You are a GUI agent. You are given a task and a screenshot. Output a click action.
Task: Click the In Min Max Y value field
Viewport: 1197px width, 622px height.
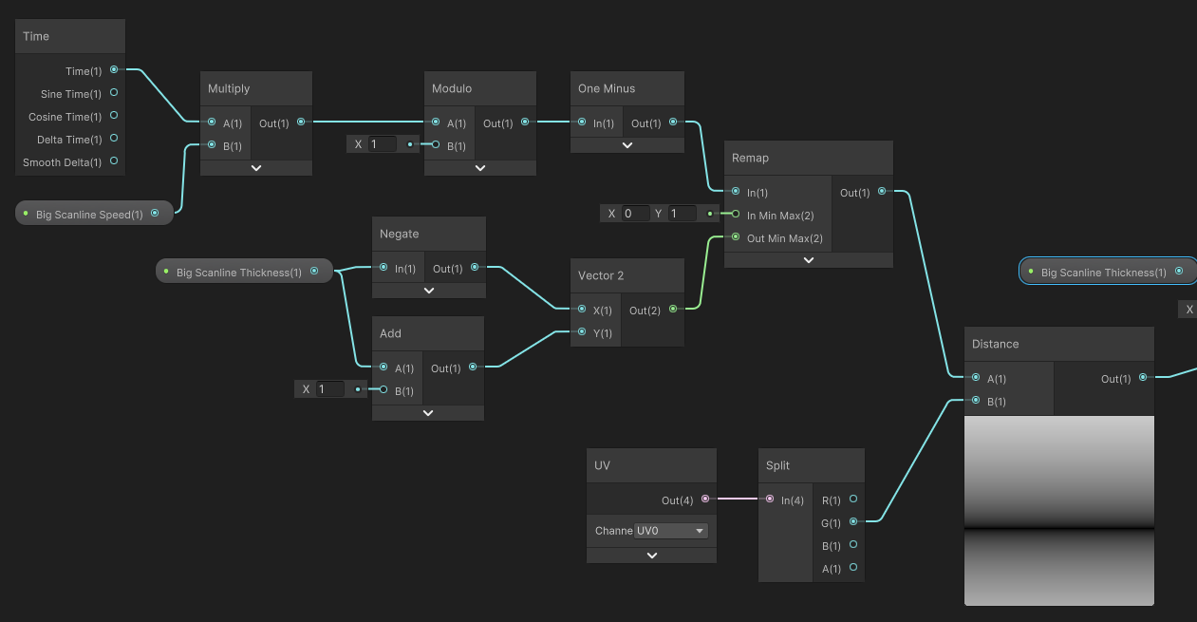point(683,214)
